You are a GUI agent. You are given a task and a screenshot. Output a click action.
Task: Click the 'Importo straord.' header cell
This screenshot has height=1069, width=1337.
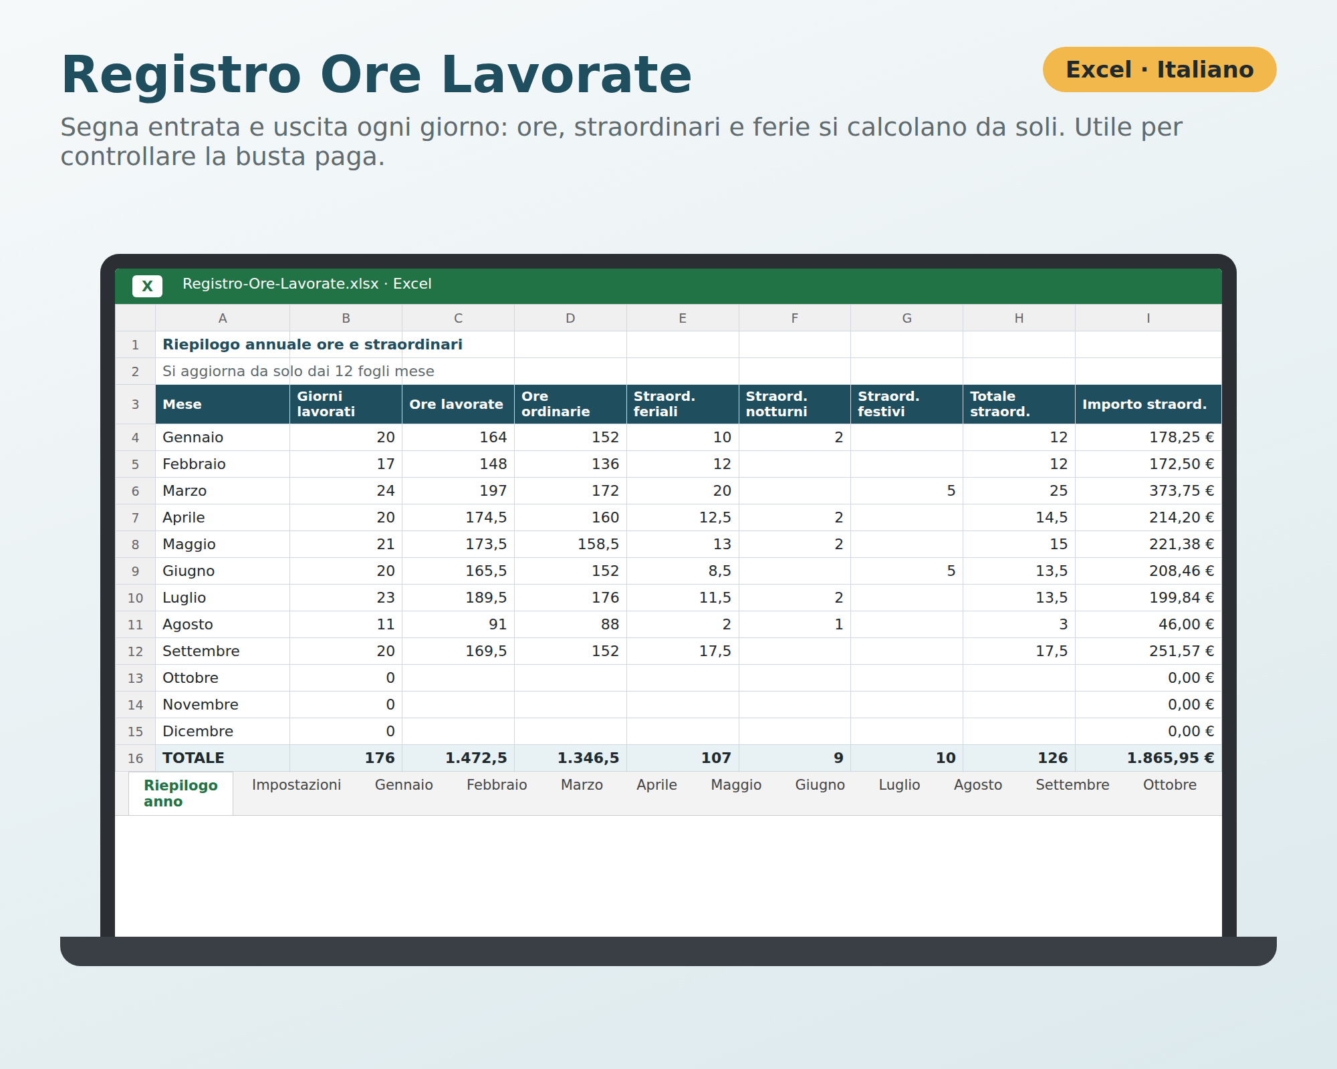point(1148,404)
